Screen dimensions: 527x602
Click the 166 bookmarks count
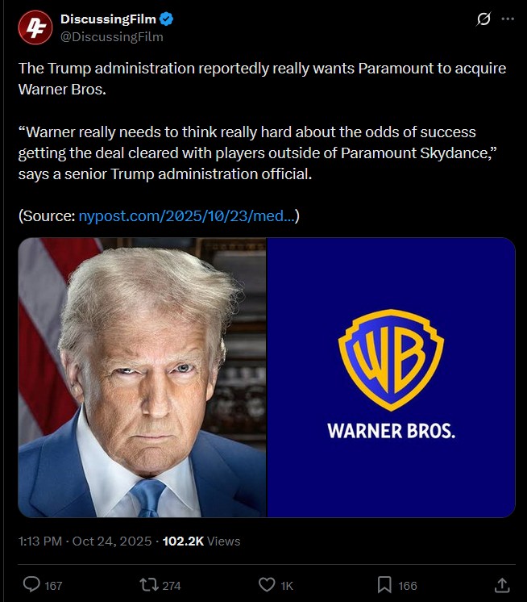point(408,586)
